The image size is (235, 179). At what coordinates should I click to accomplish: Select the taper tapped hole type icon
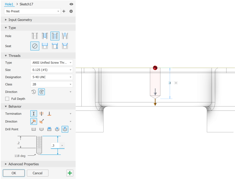click(x=65, y=36)
